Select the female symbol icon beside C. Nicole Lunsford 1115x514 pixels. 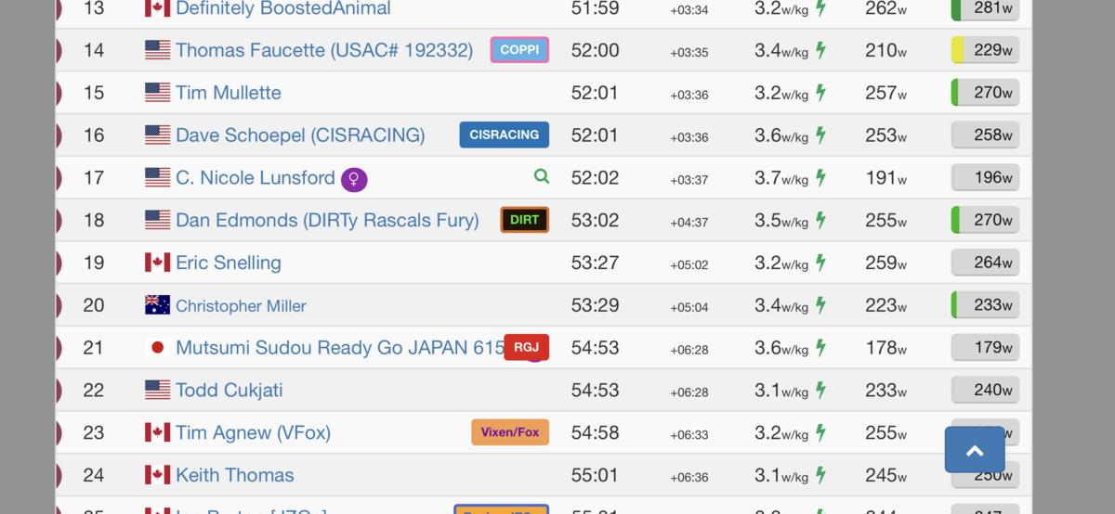click(x=354, y=179)
